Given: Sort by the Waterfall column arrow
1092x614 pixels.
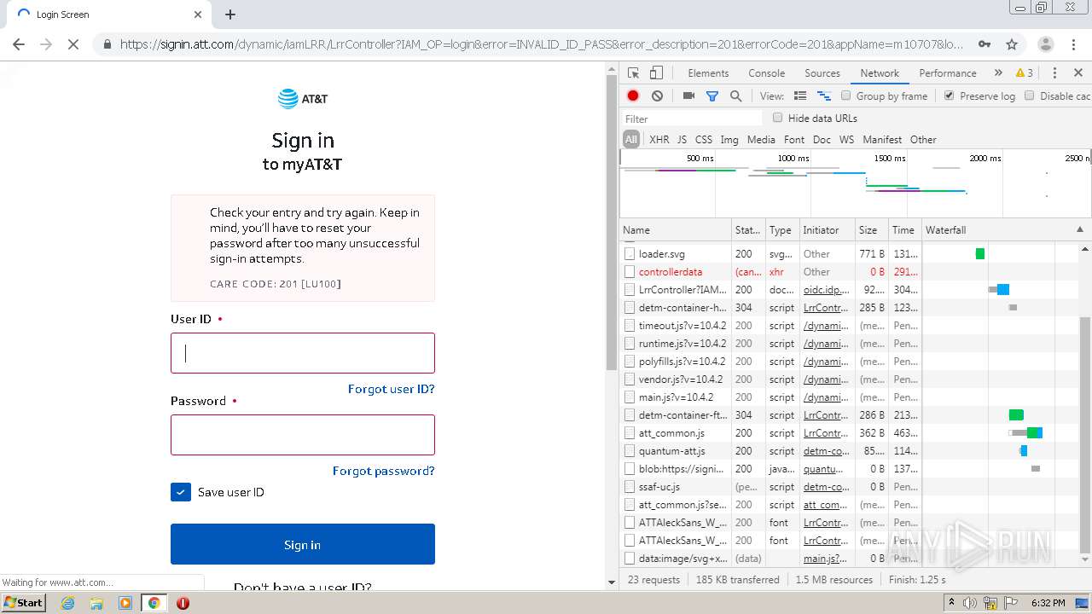Looking at the screenshot, I should [x=1080, y=229].
